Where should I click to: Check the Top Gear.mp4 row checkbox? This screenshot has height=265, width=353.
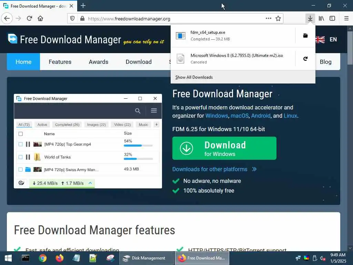coord(20,144)
